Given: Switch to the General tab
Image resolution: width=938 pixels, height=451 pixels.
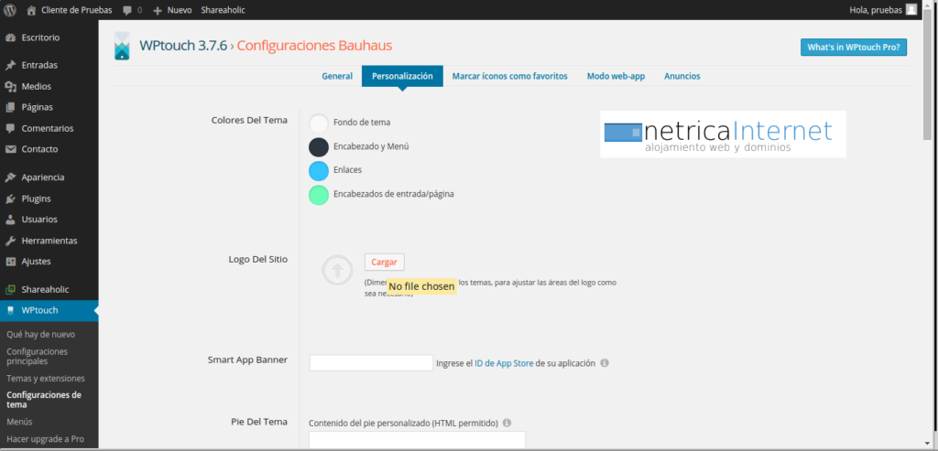Looking at the screenshot, I should pos(337,76).
